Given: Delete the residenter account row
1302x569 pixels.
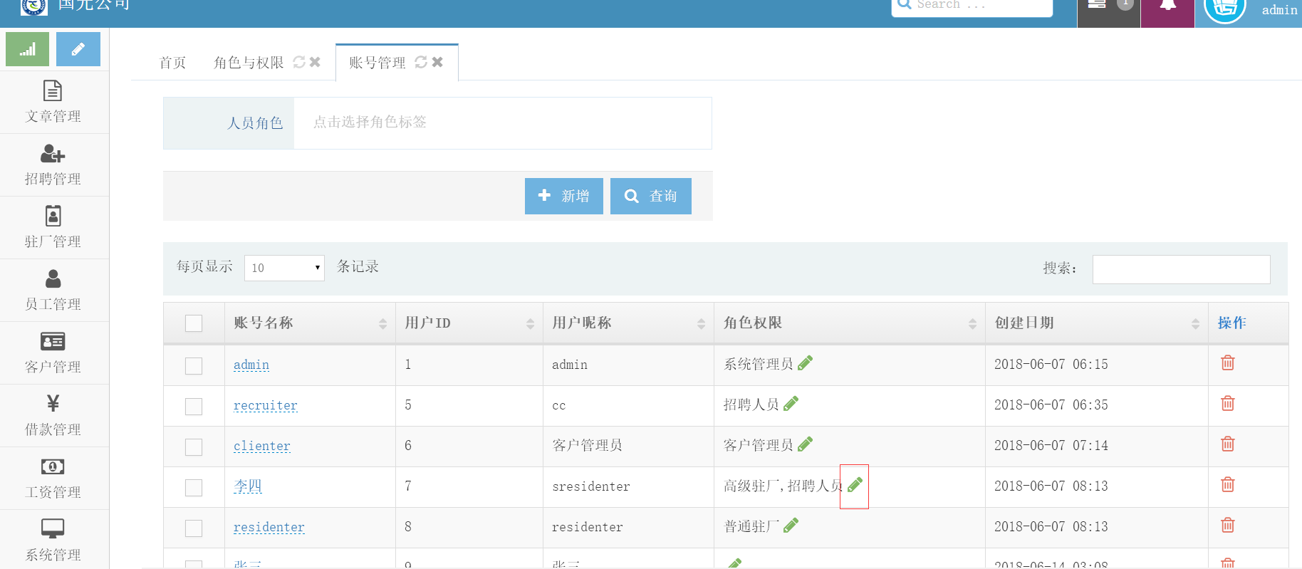Looking at the screenshot, I should coord(1228,526).
